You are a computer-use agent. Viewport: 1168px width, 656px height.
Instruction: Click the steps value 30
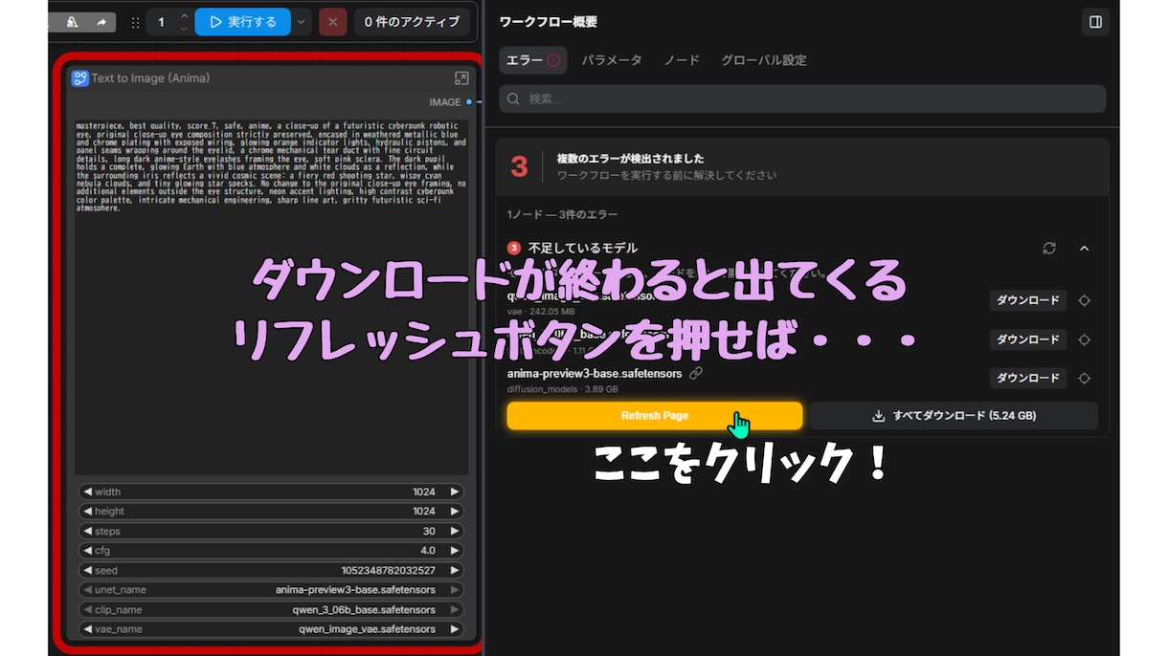pyautogui.click(x=429, y=531)
